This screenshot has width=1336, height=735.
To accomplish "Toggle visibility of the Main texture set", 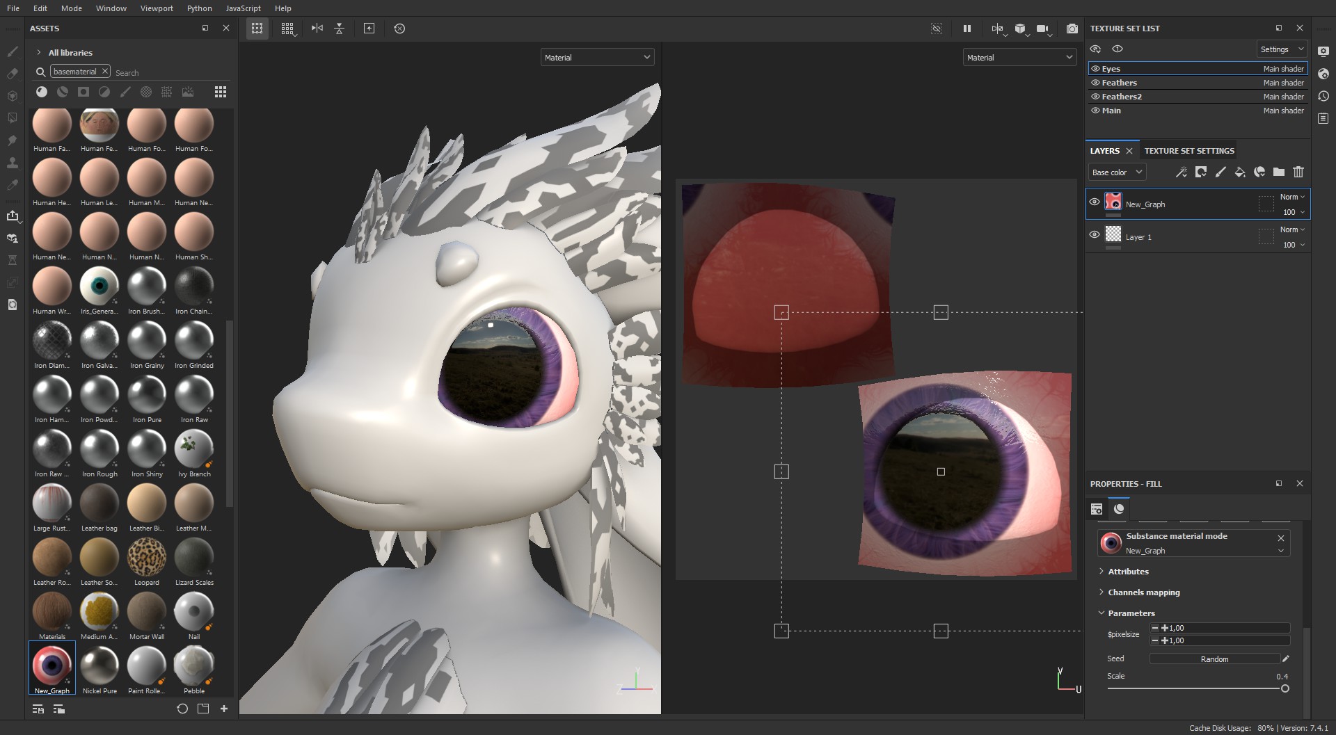I will pos(1095,111).
